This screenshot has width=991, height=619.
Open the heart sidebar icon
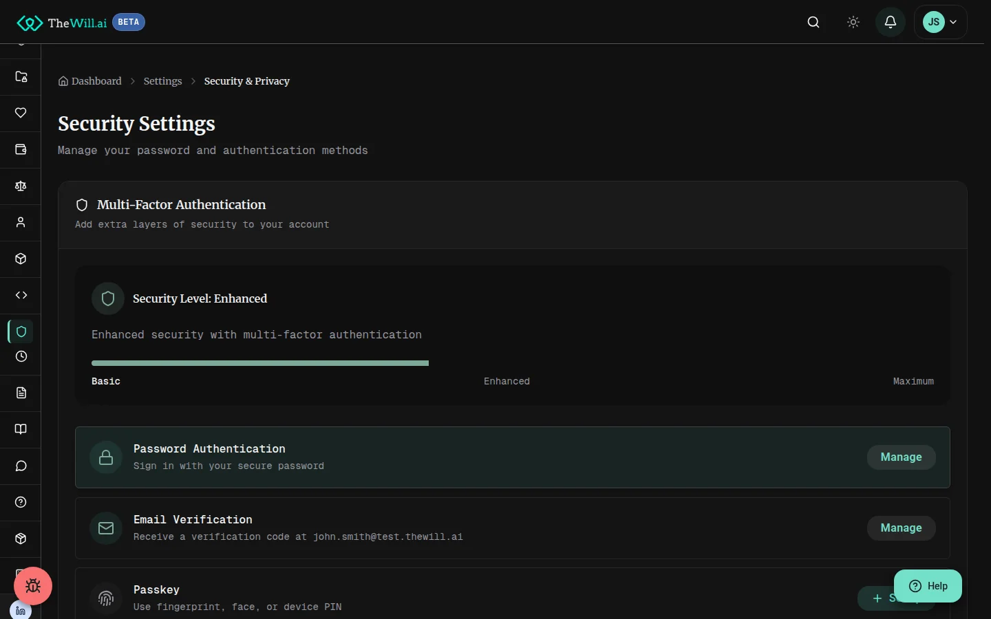tap(21, 113)
